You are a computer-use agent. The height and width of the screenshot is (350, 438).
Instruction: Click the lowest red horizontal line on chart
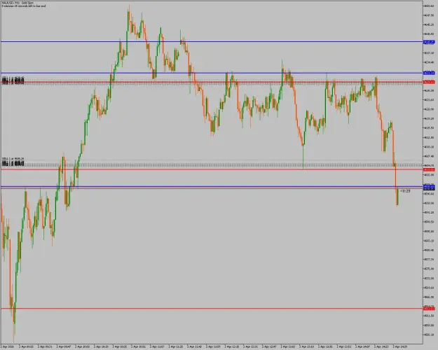(212, 309)
